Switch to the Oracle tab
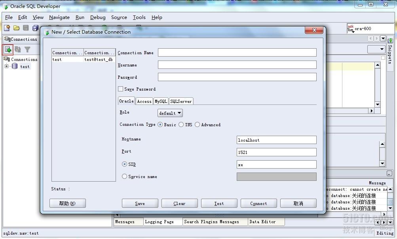This screenshot has width=397, height=239. 126,101
